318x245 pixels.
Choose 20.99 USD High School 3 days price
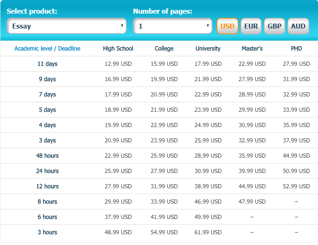pos(118,140)
